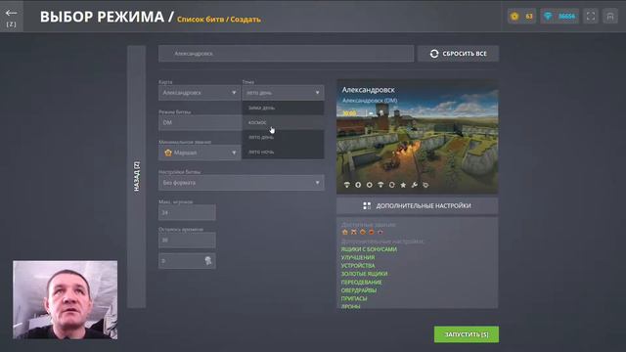The image size is (626, 352).
Task: Open the rightmost icon in the top bar
Action: 610,17
